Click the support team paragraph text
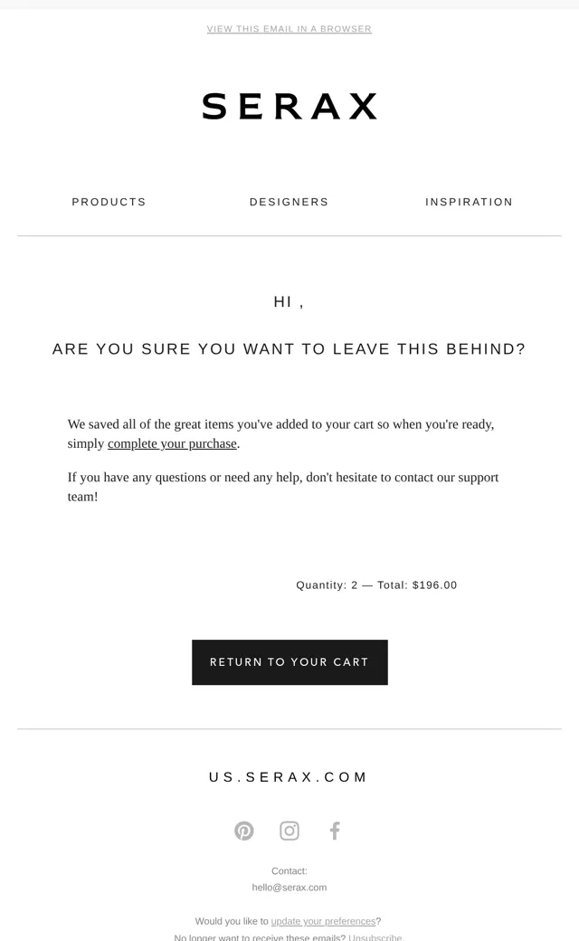Screen dimensions: 579x941 pos(283,487)
